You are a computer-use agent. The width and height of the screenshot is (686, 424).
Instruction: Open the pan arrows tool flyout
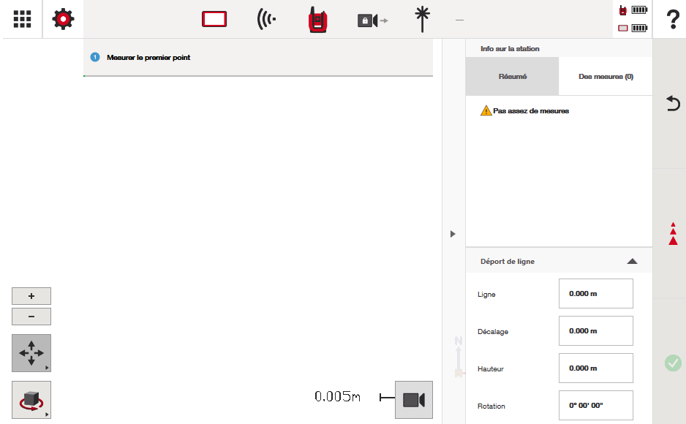(31, 353)
